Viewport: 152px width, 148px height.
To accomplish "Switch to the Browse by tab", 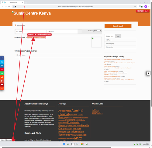I will pyautogui.click(x=109, y=36).
